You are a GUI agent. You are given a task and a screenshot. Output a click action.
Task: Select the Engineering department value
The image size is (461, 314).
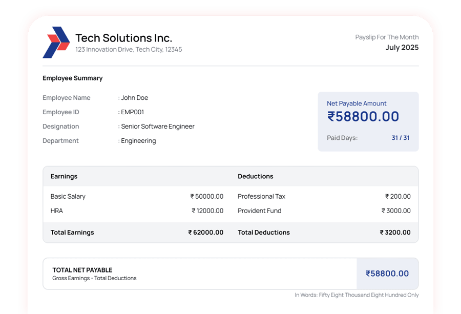pyautogui.click(x=138, y=141)
